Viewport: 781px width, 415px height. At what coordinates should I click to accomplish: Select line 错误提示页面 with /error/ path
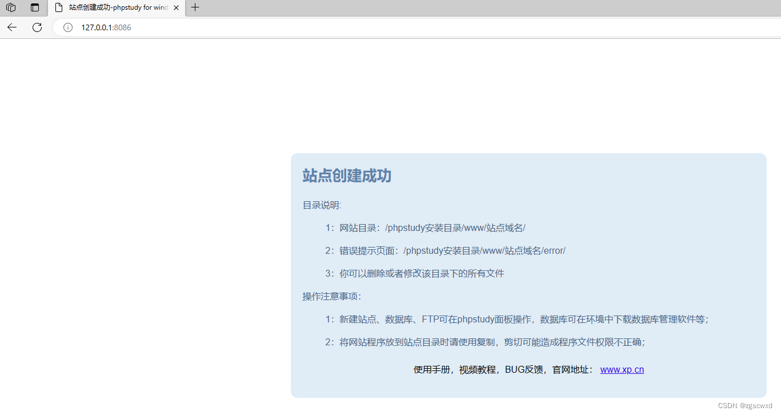[446, 251]
